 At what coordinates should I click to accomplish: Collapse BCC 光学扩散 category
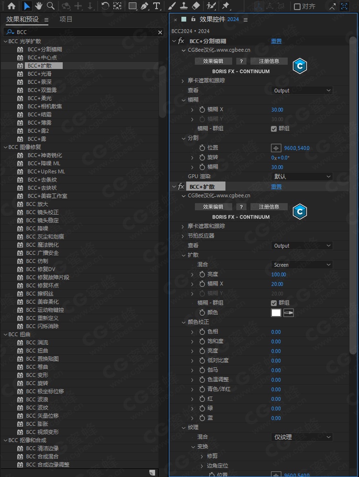[x=5, y=41]
